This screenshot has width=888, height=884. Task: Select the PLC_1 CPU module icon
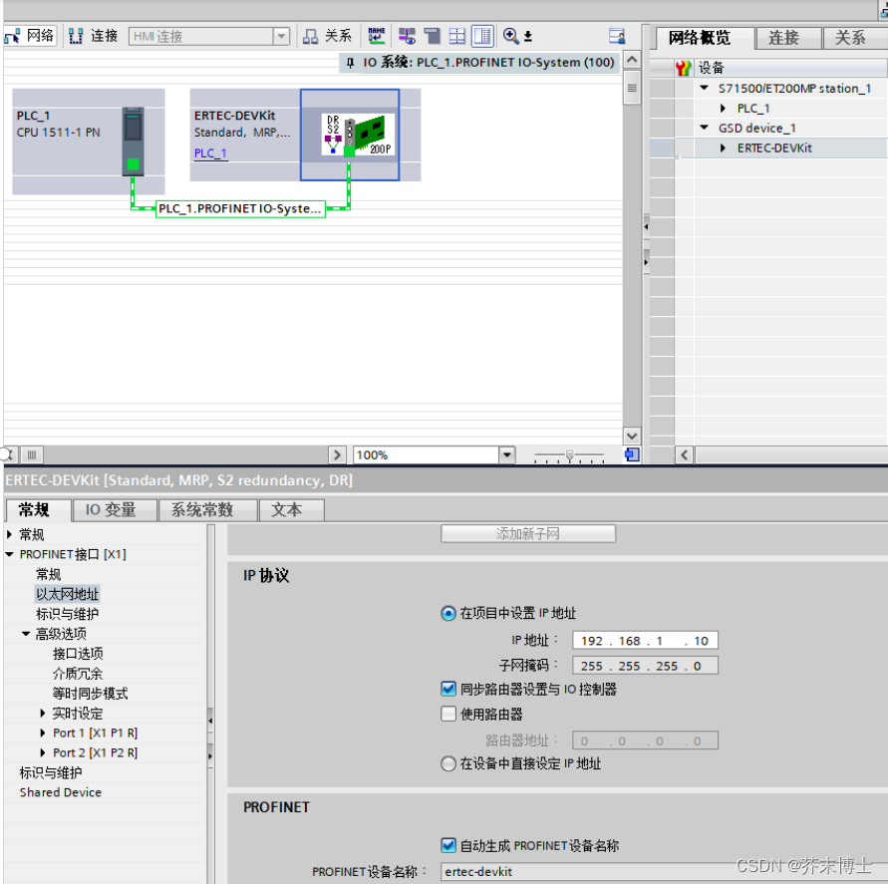pyautogui.click(x=134, y=141)
